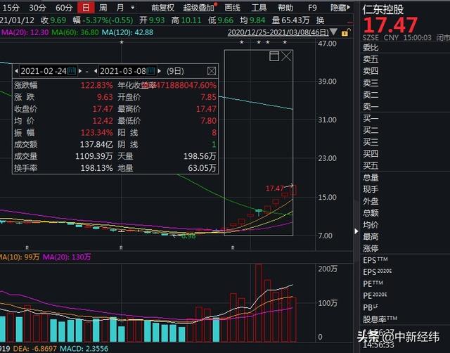Viewport: 450px width, 353px height.
Task: Switch to the 30分 period tab
Action: (x=37, y=8)
